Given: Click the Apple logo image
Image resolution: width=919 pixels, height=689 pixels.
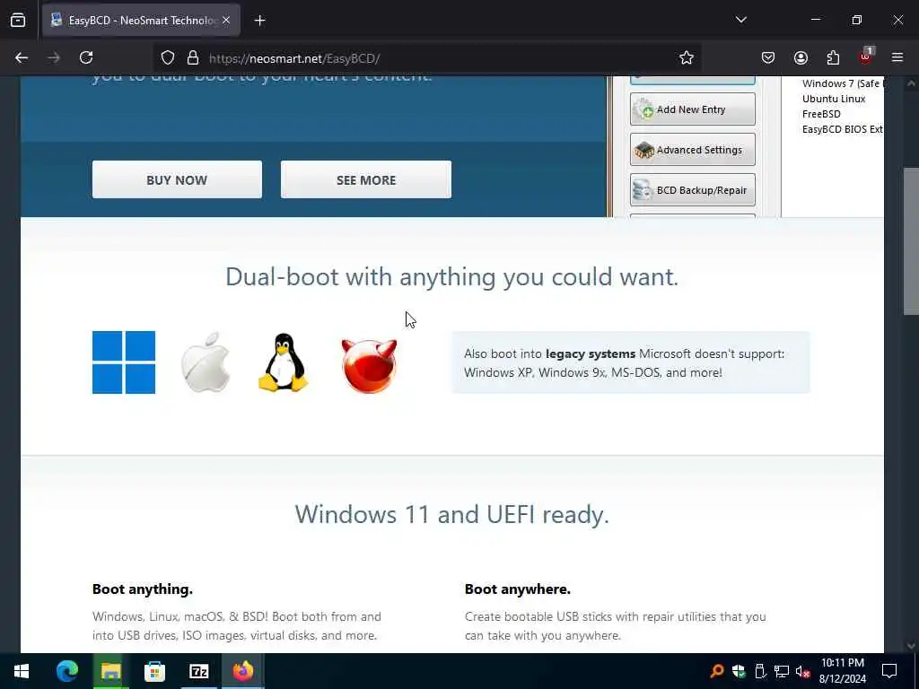Looking at the screenshot, I should coord(206,362).
